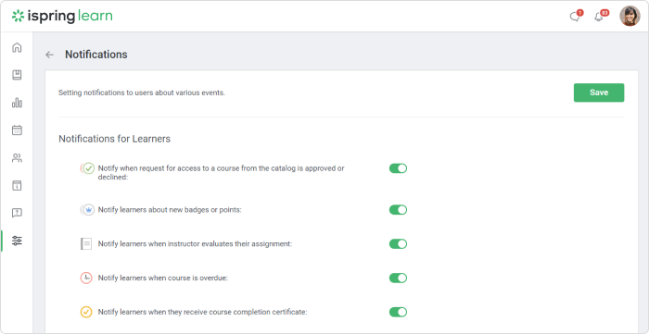The height and width of the screenshot is (334, 649).
Task: Open chat messages icon in header
Action: click(x=575, y=17)
